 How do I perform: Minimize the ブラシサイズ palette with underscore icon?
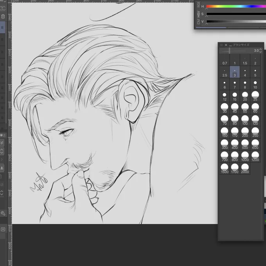(230, 45)
